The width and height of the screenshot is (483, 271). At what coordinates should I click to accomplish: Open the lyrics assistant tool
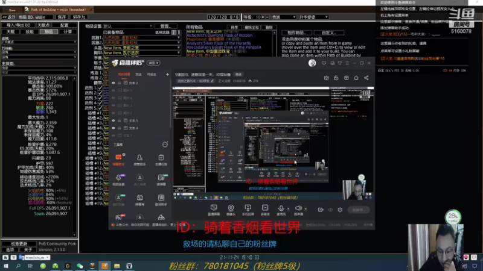point(161,200)
